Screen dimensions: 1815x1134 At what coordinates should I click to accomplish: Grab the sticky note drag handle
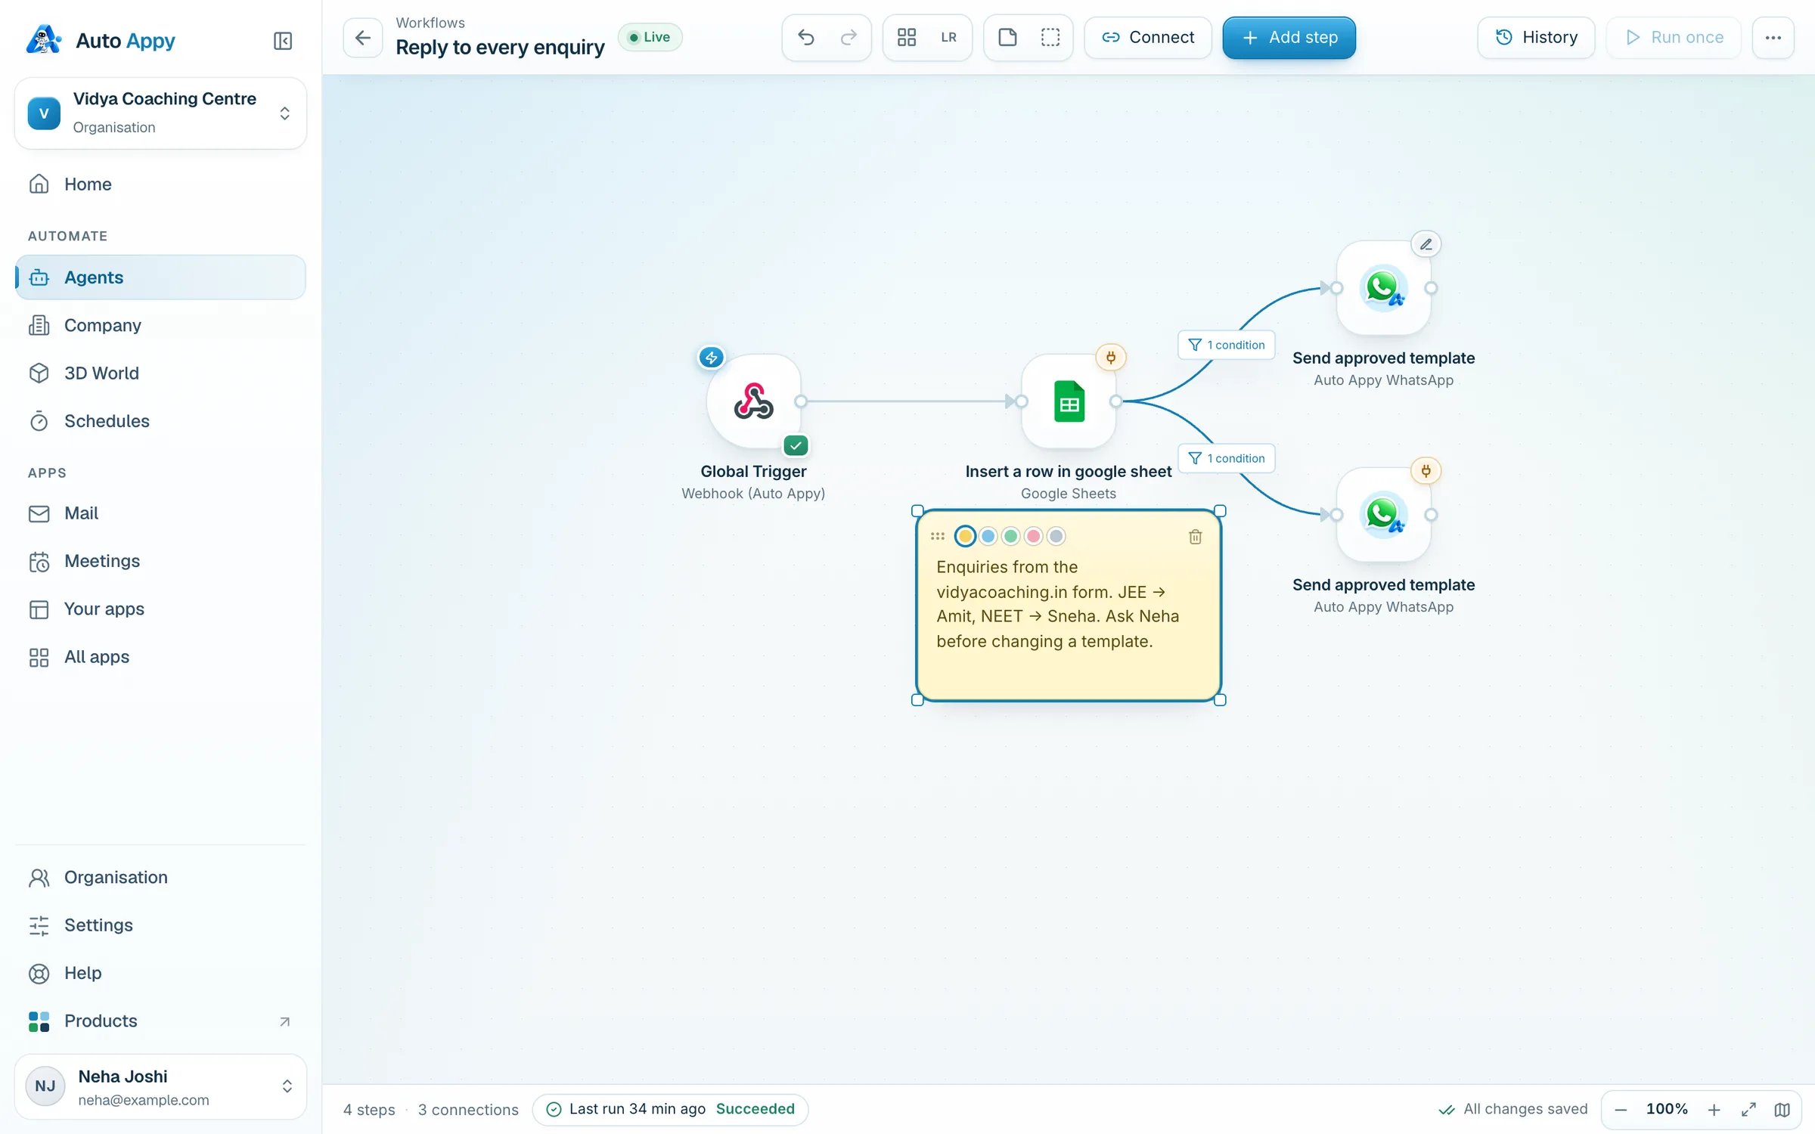pyautogui.click(x=938, y=537)
